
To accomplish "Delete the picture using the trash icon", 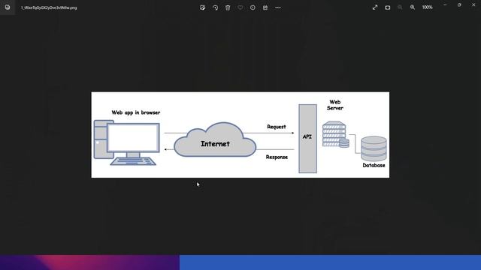I will pyautogui.click(x=228, y=7).
